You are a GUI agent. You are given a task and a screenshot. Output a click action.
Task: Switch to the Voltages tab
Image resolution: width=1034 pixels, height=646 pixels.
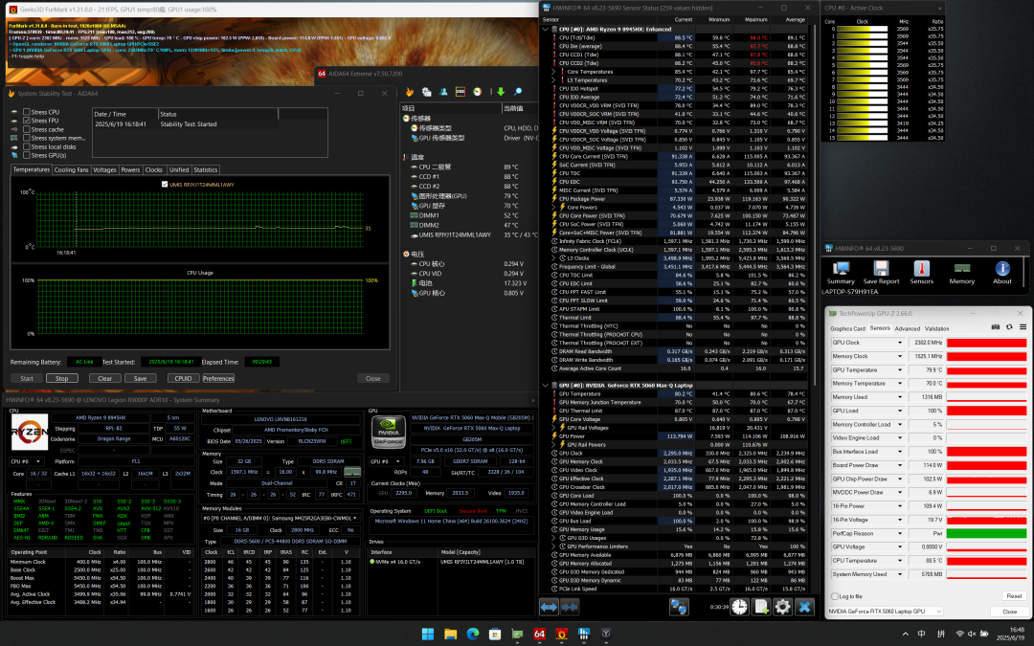[104, 170]
